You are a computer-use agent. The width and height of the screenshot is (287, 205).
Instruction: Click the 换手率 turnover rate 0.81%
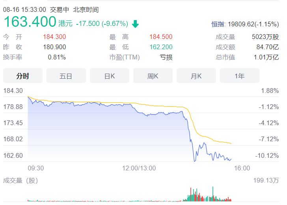click(57, 57)
